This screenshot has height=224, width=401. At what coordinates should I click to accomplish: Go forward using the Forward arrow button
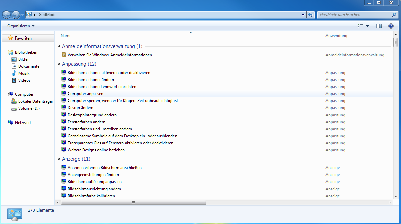pos(16,15)
